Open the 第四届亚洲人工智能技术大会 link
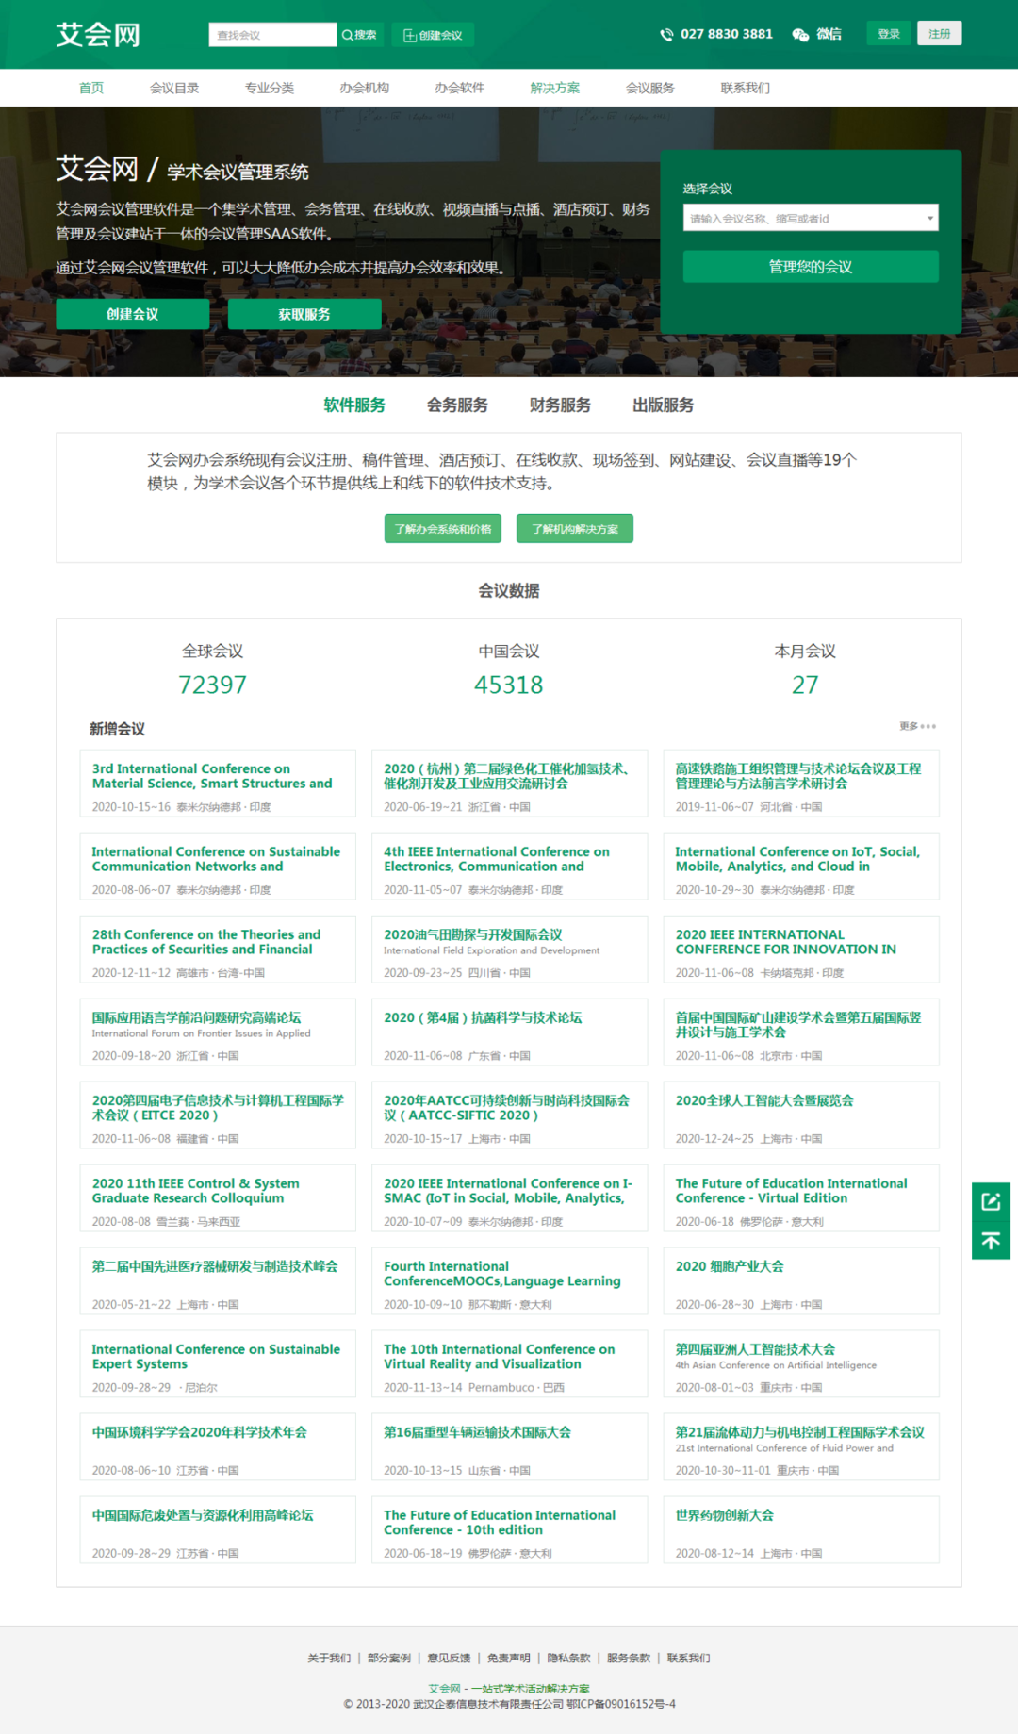 (x=755, y=1349)
